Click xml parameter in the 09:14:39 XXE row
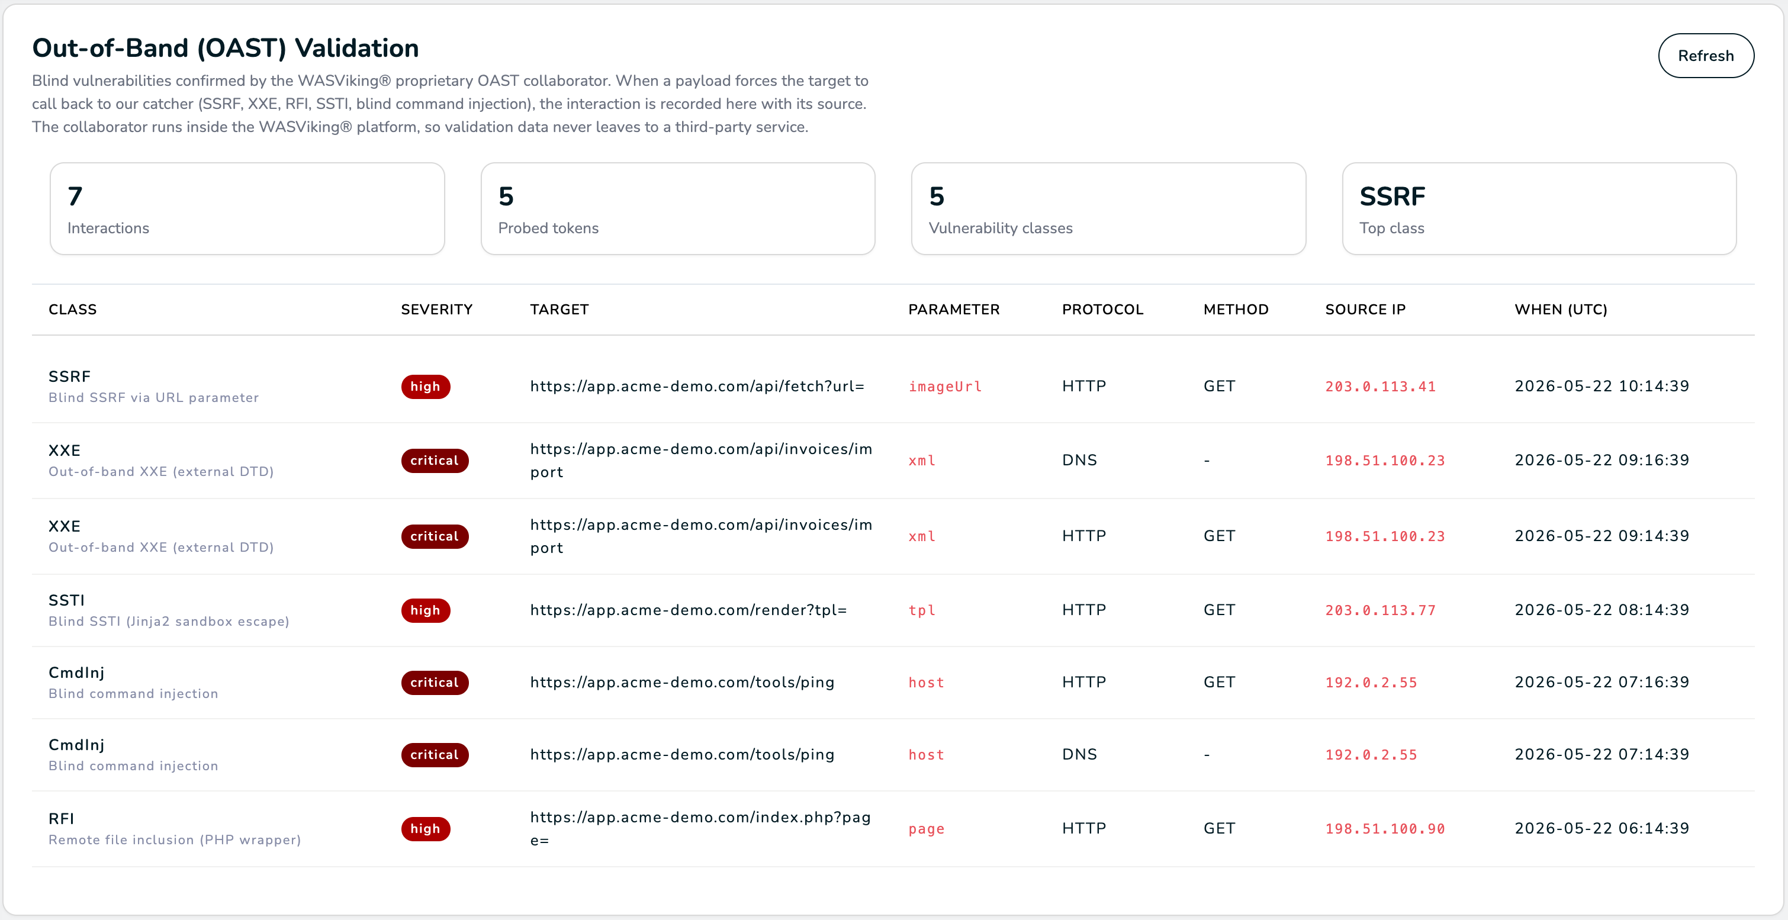 (922, 536)
